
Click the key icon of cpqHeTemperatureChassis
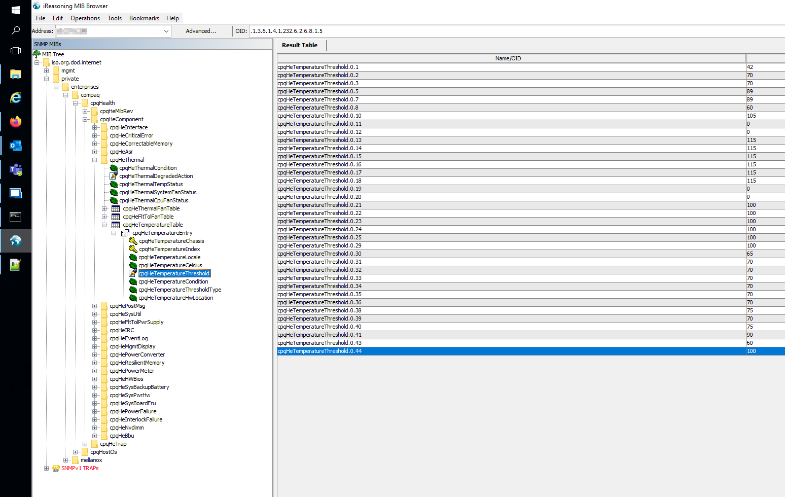coord(133,241)
